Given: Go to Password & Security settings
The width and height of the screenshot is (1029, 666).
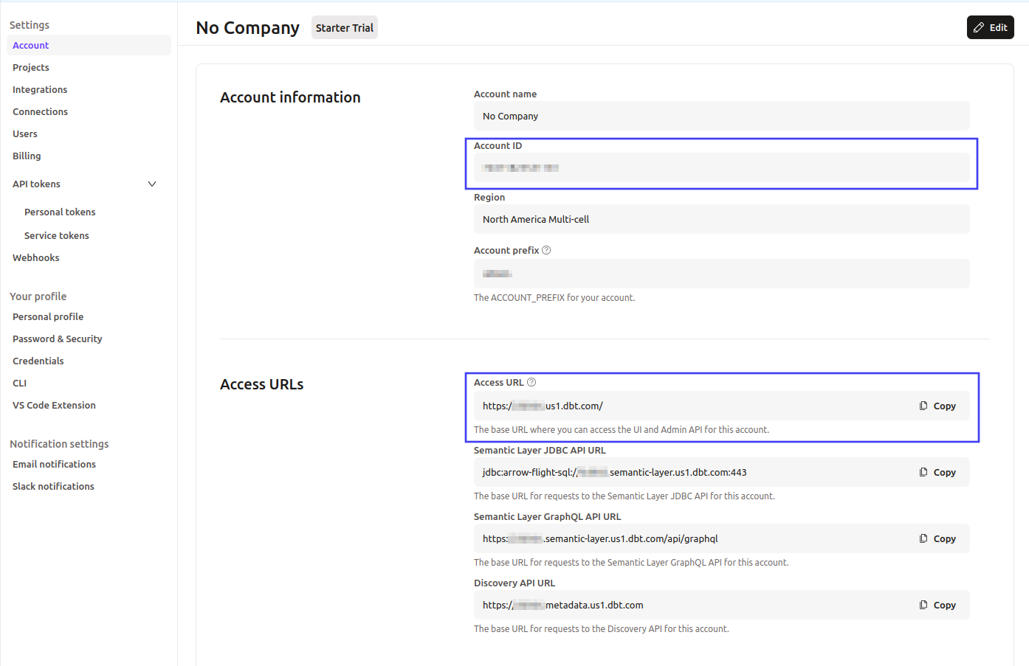Looking at the screenshot, I should point(57,339).
